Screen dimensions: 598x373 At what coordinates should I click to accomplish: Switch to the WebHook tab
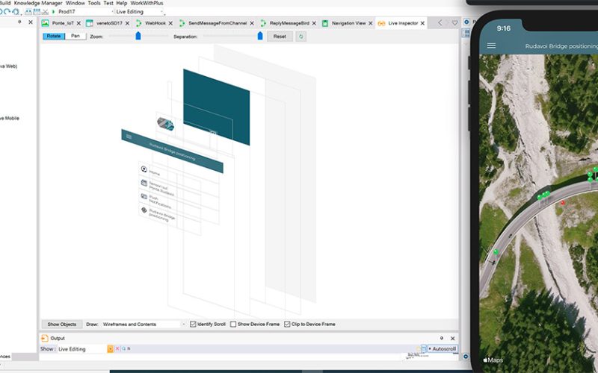point(155,23)
